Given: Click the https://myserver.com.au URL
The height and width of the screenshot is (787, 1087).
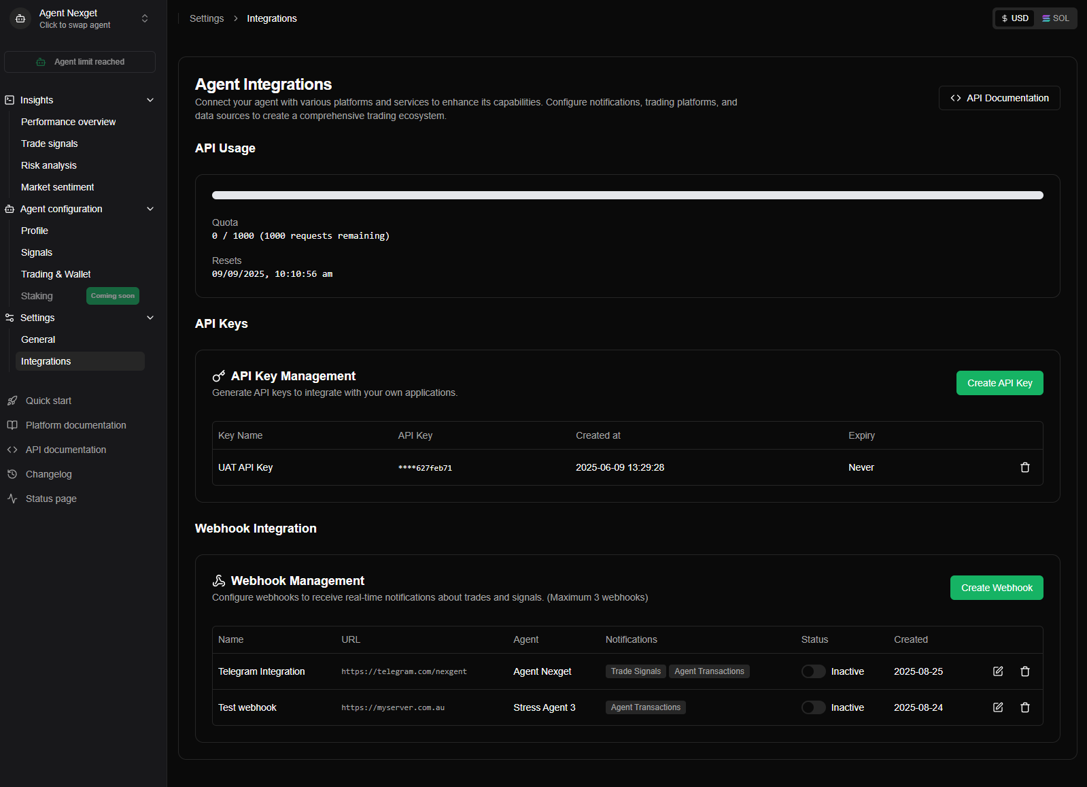Looking at the screenshot, I should tap(393, 707).
